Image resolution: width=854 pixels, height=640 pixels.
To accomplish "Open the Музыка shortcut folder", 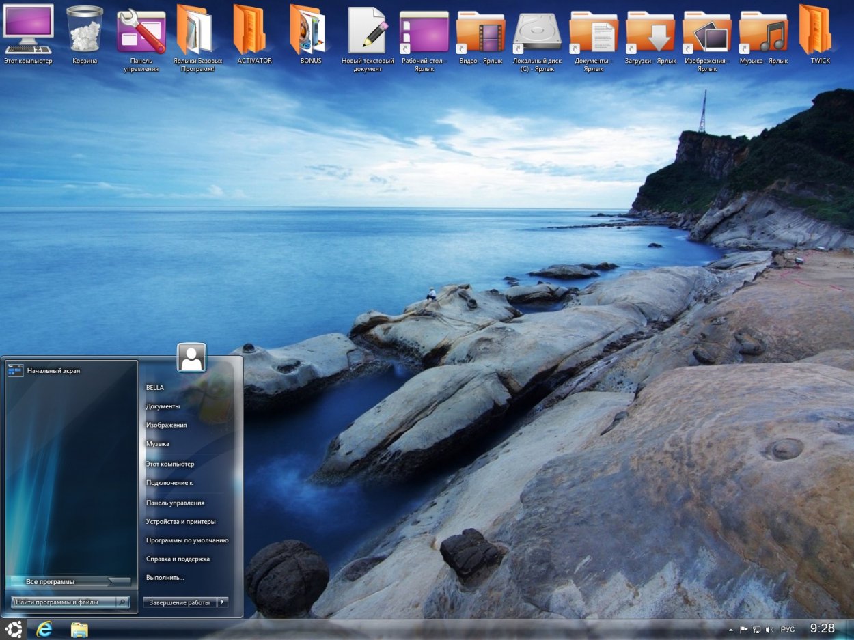I will coord(763,30).
